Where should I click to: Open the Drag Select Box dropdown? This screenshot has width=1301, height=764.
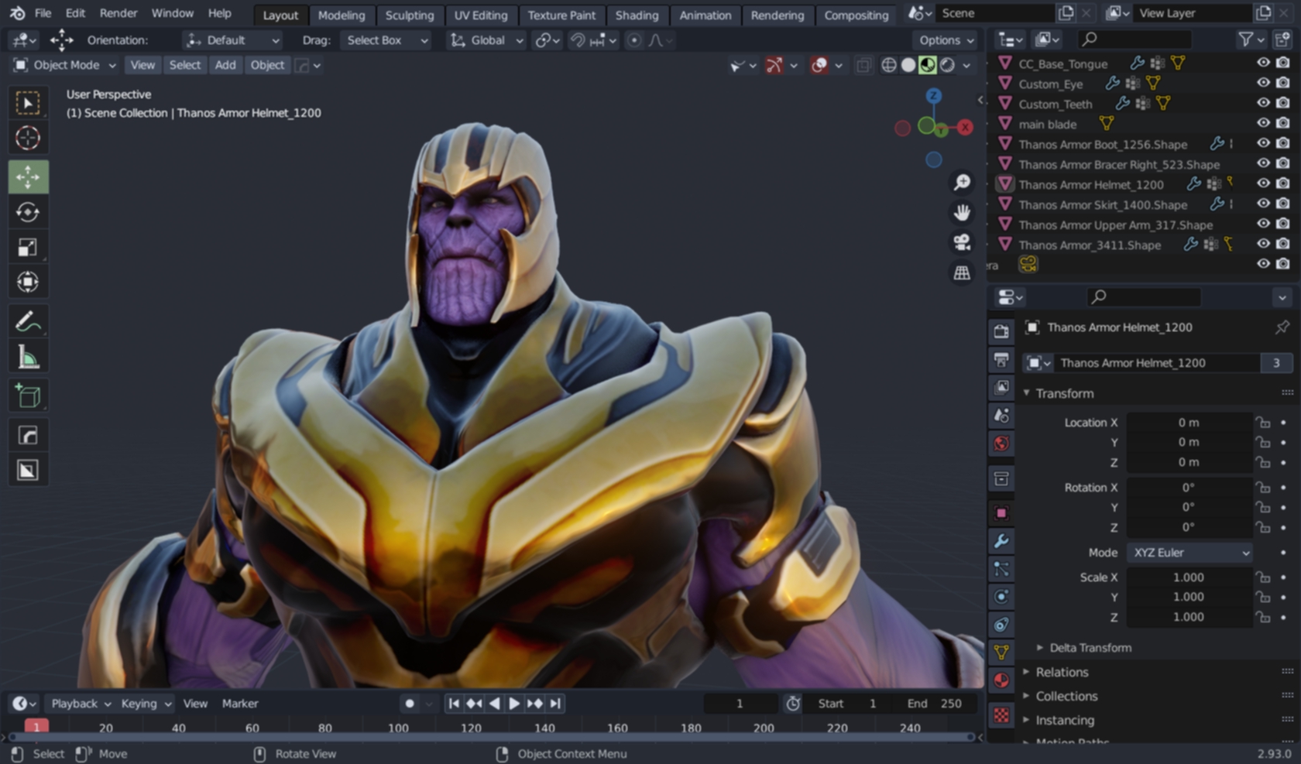(386, 40)
